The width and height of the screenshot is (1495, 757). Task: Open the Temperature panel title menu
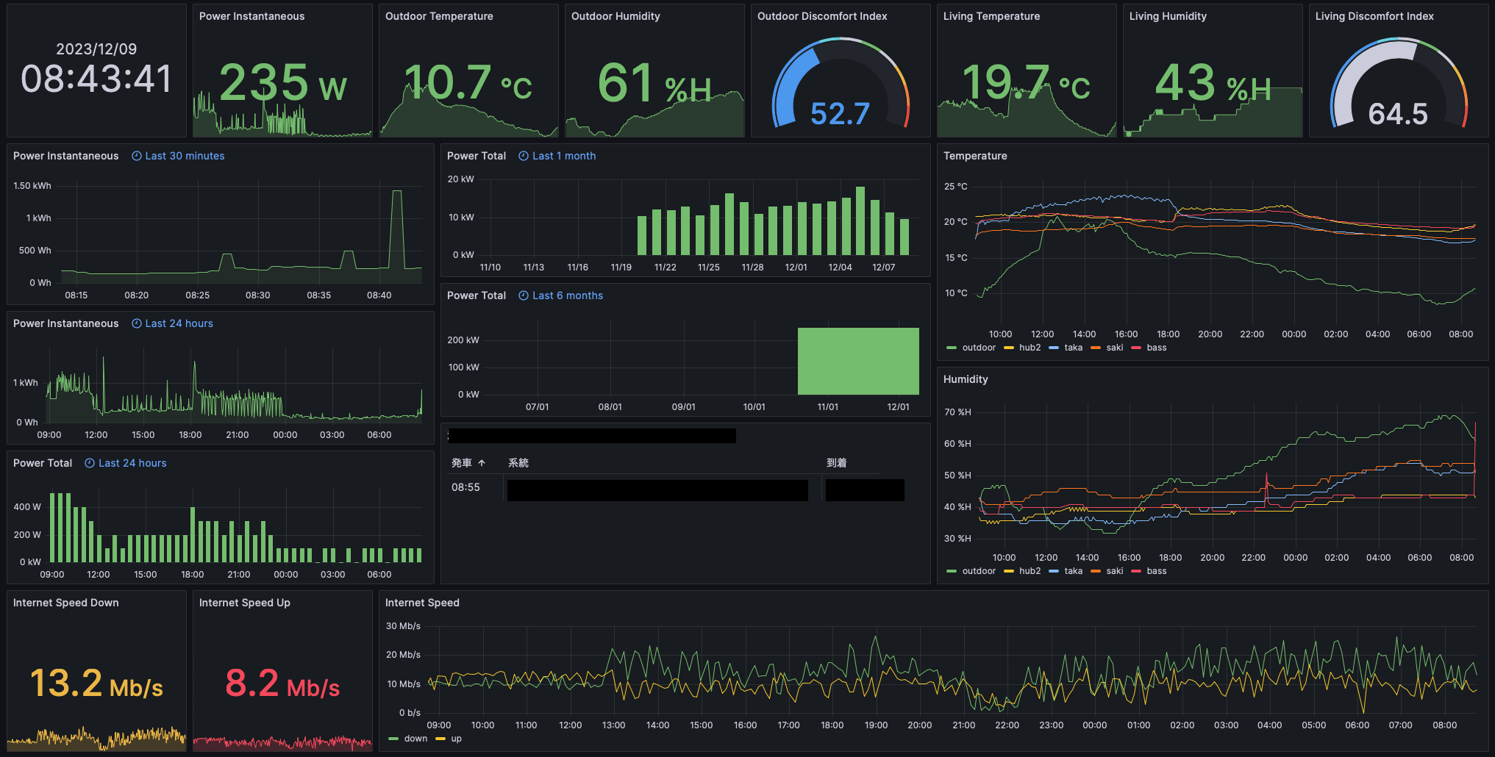[975, 156]
